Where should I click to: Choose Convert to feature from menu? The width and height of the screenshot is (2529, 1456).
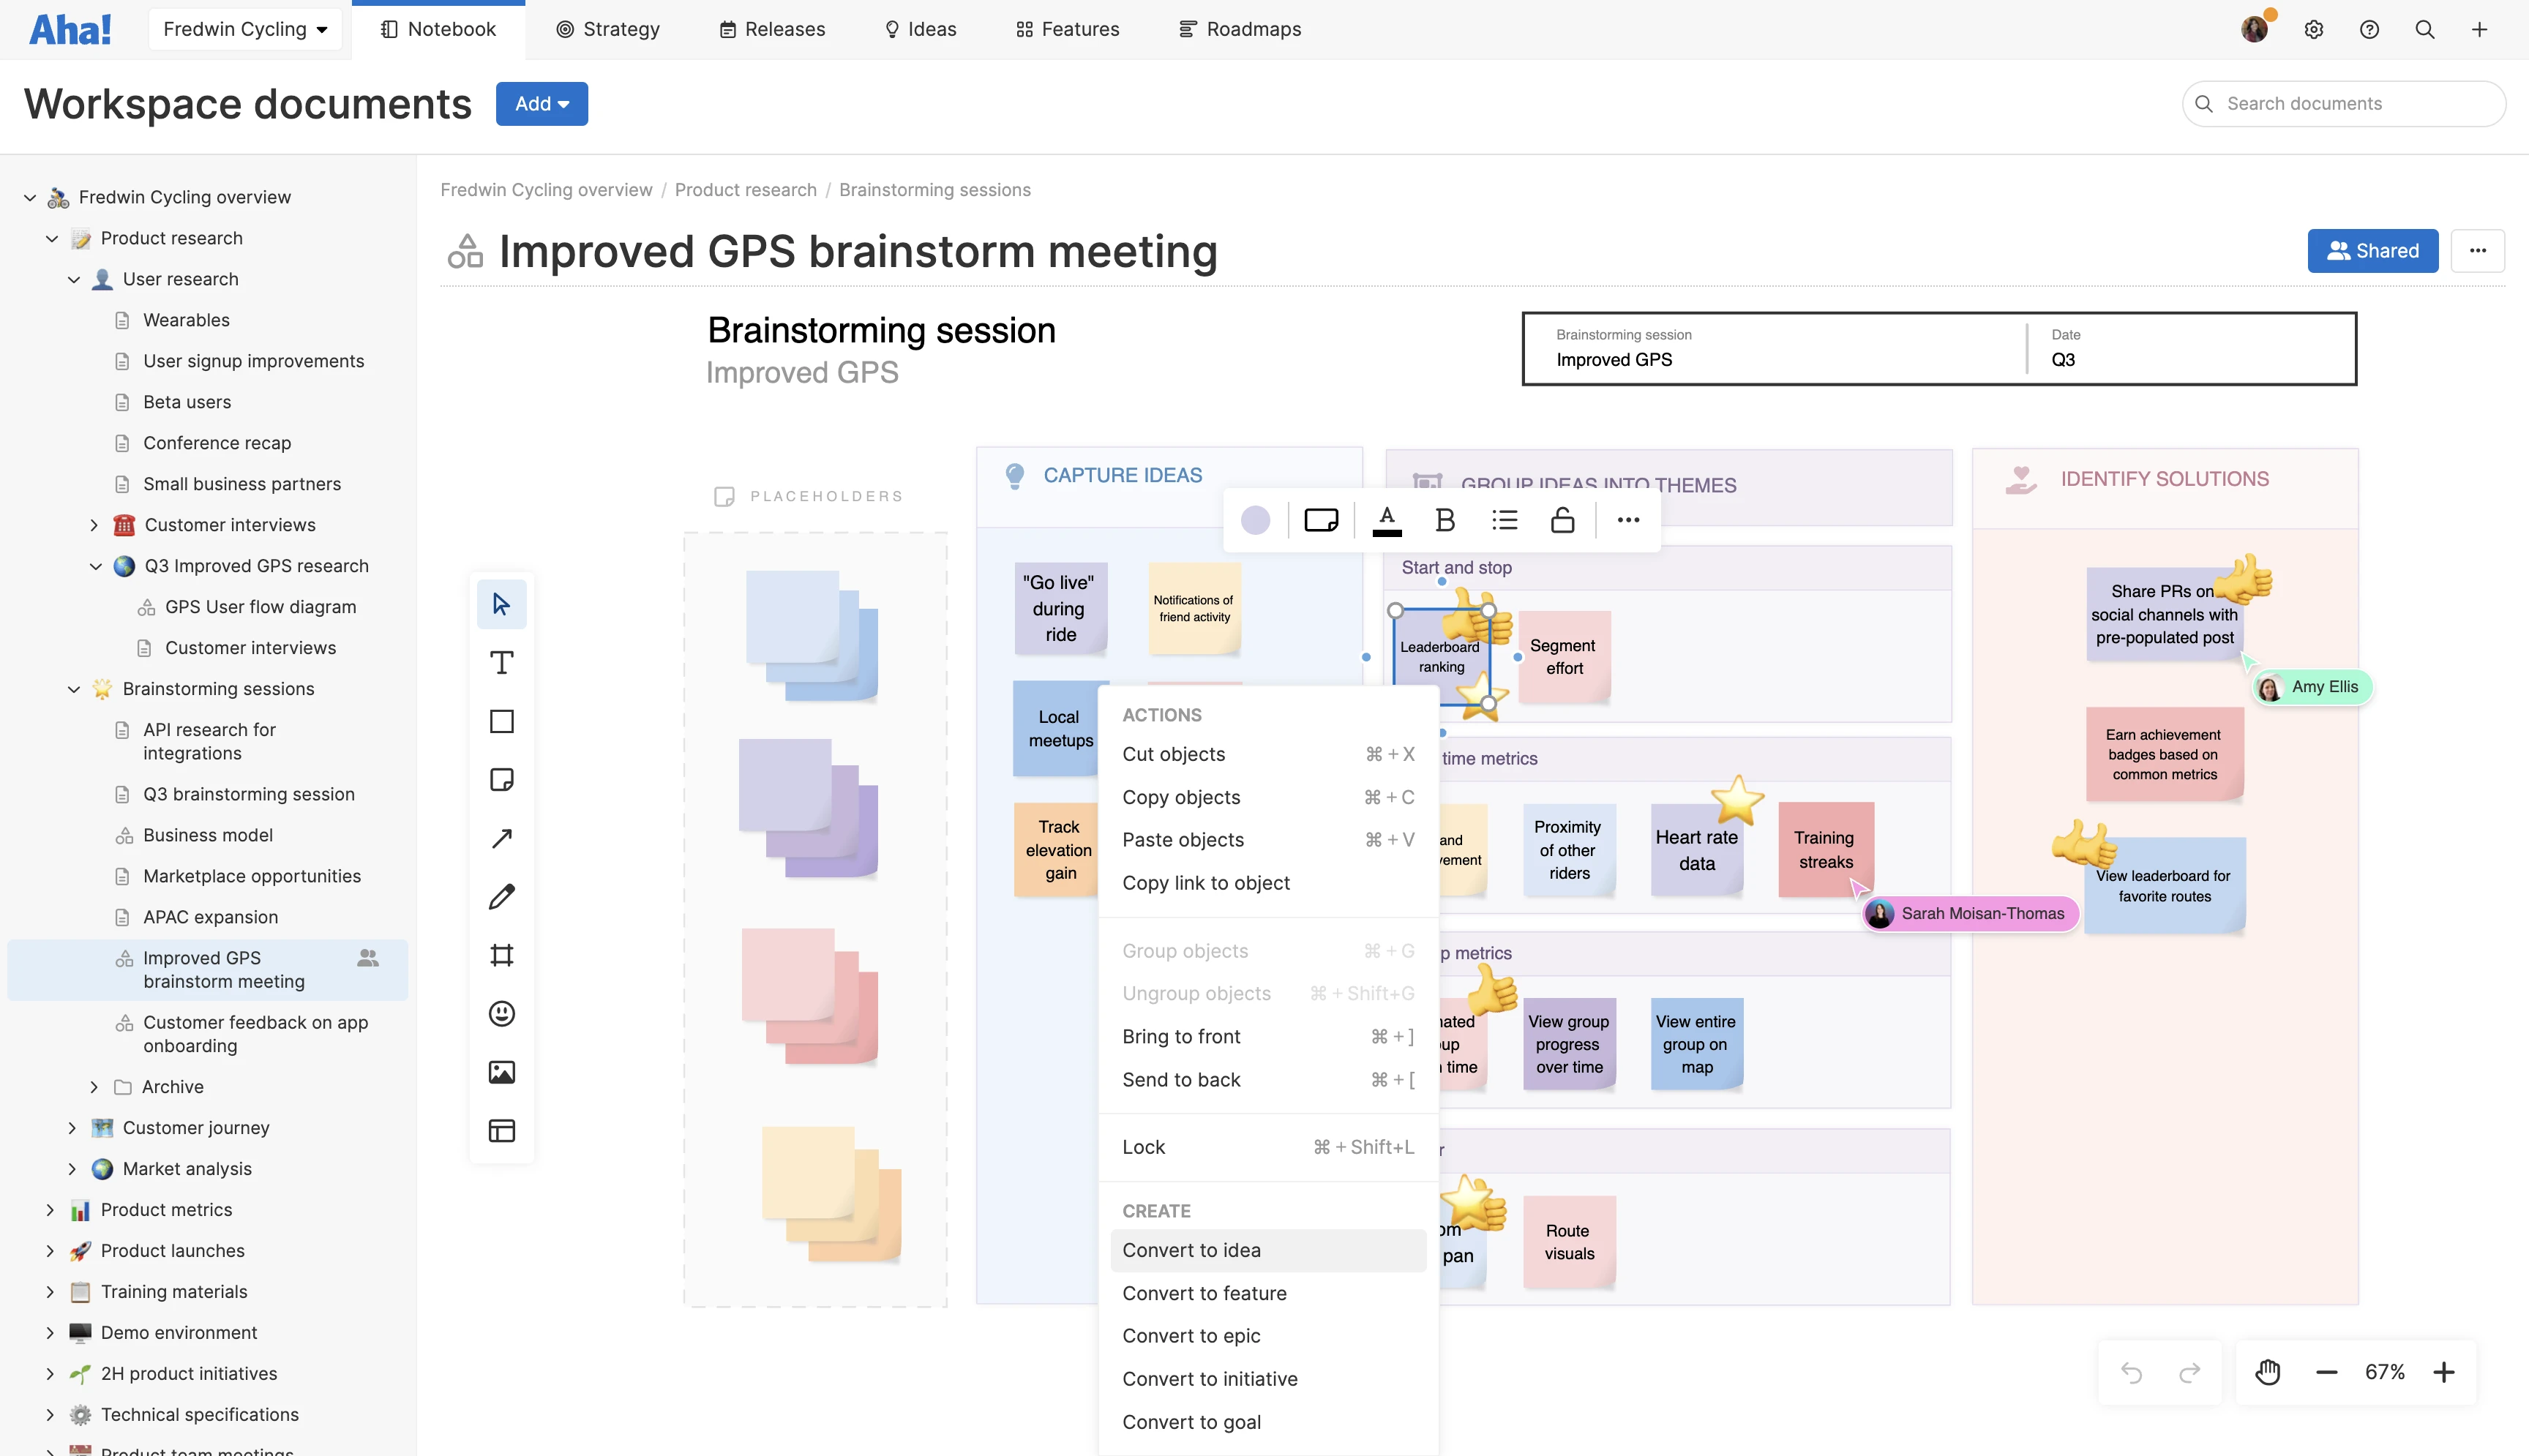tap(1204, 1293)
